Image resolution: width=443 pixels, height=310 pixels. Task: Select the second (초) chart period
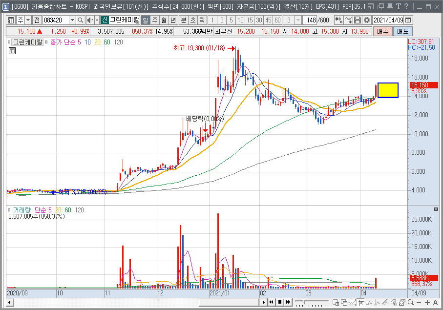point(193,20)
